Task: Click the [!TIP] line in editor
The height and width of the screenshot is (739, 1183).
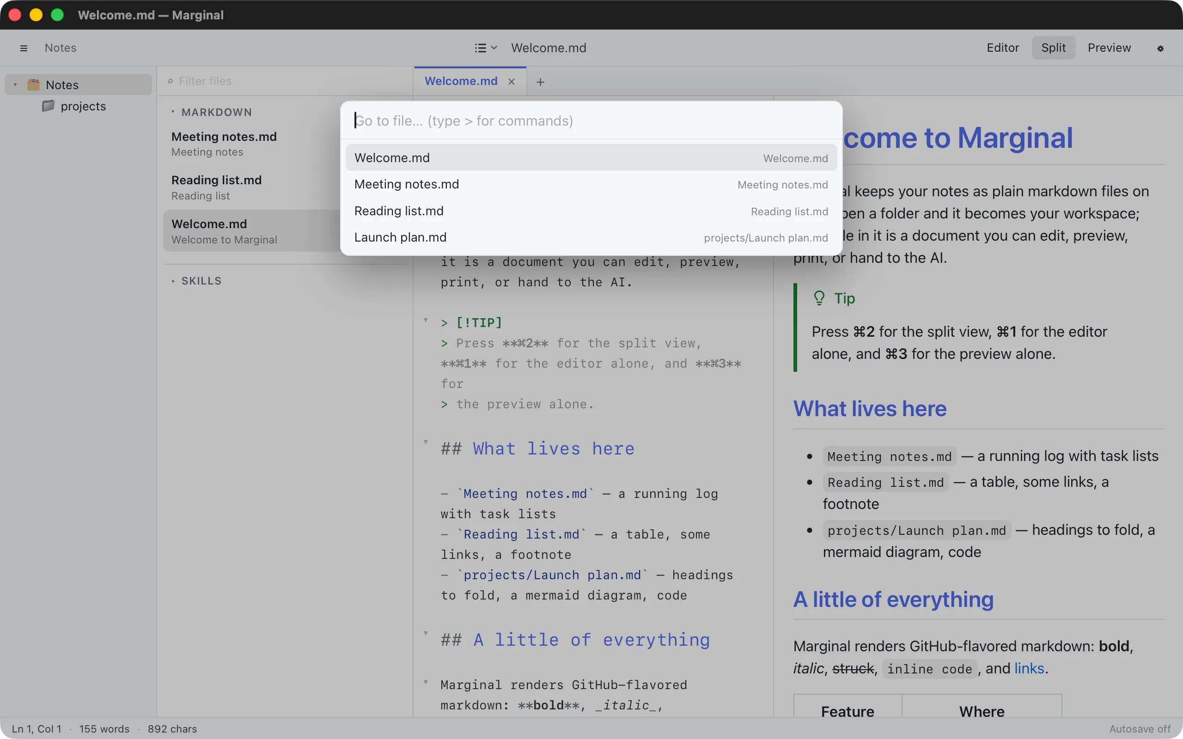Action: [x=471, y=322]
